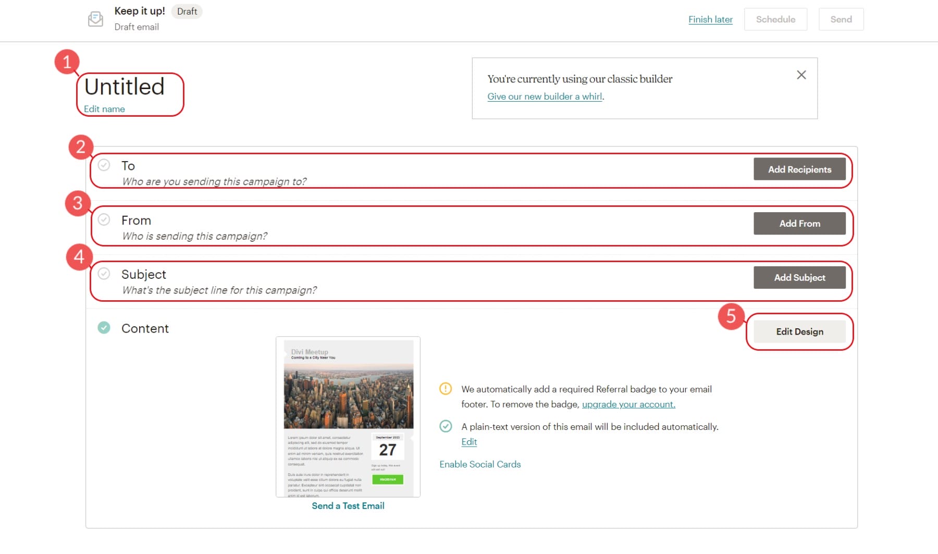Click the Add Recipients button
This screenshot has width=938, height=554.
[x=799, y=169]
